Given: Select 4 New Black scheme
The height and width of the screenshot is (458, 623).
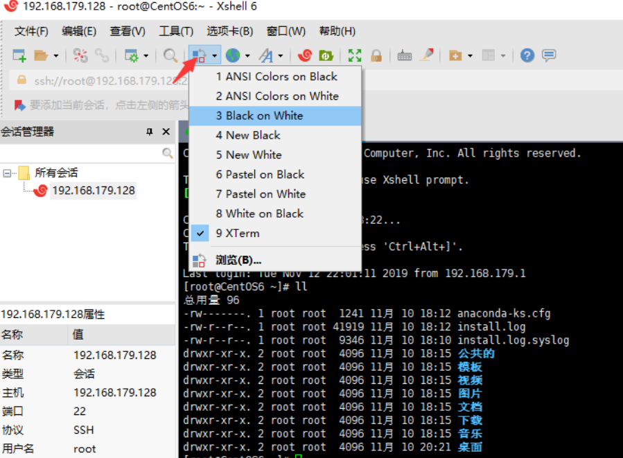Looking at the screenshot, I should click(x=275, y=135).
